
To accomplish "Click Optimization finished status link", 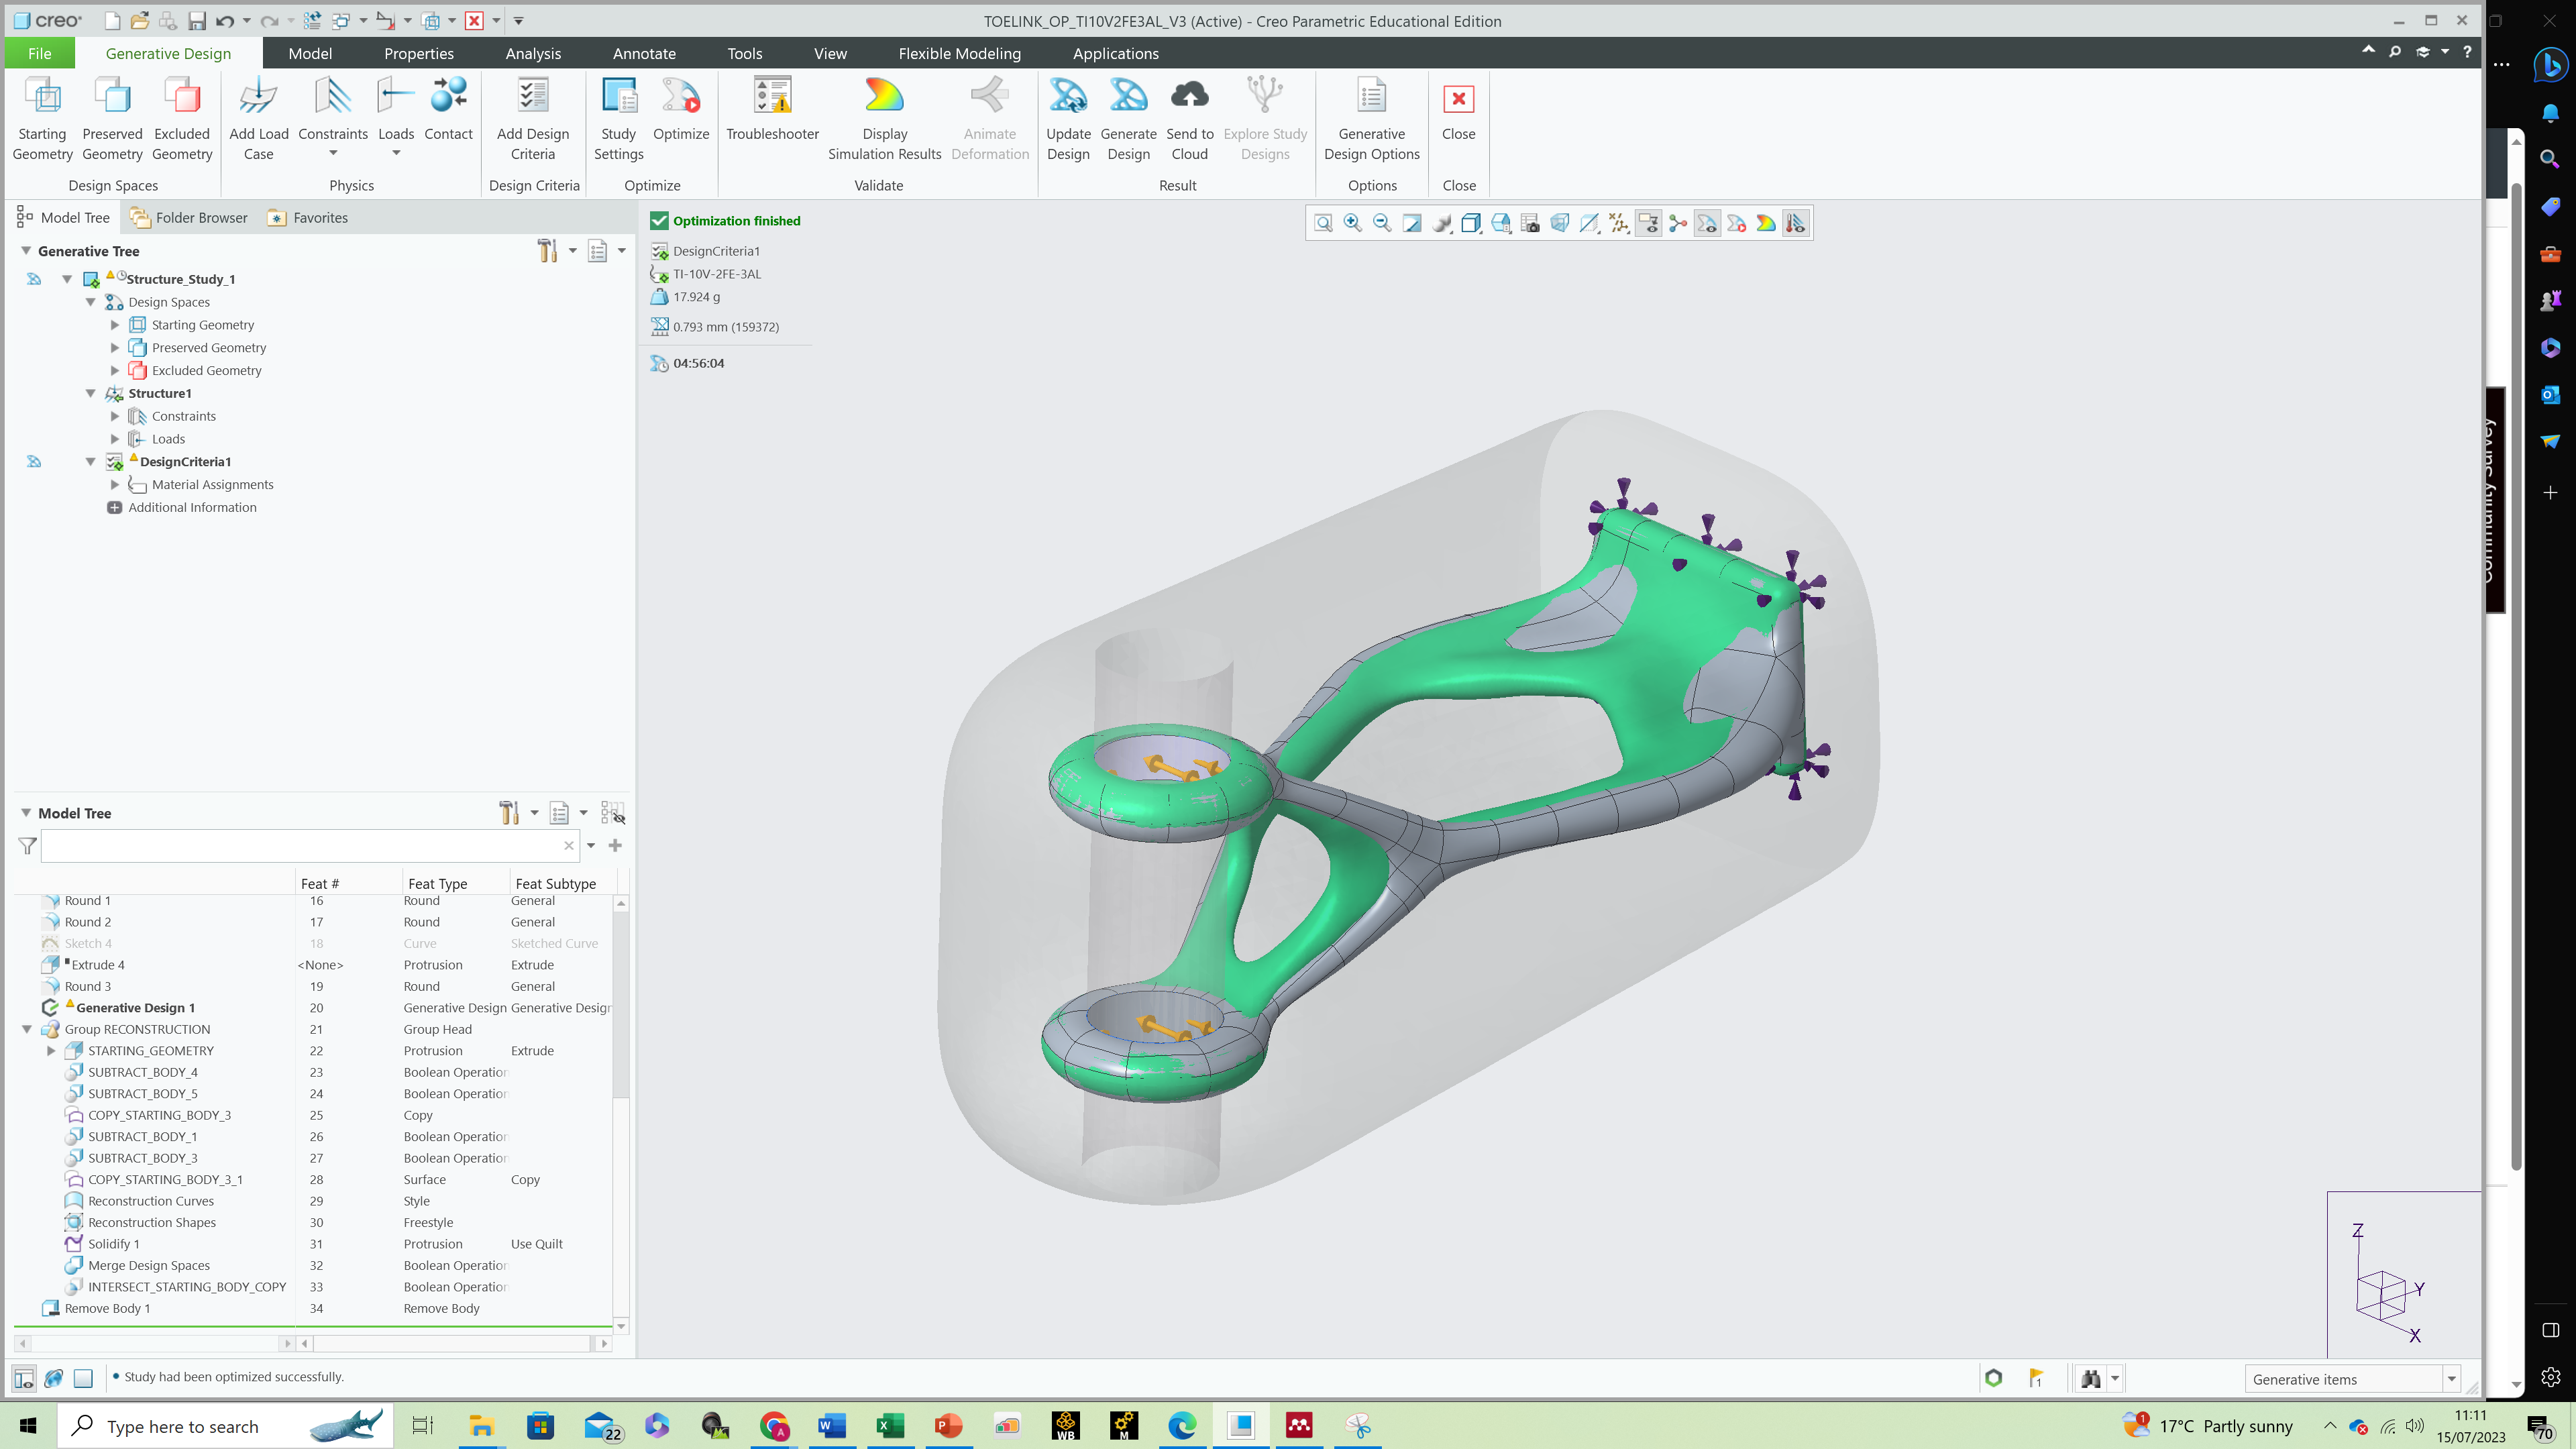I will (737, 220).
